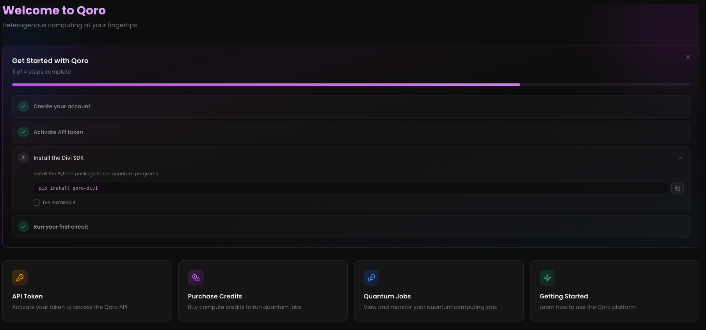Expand the Run your first circuit step
706x330 pixels.
pyautogui.click(x=350, y=227)
